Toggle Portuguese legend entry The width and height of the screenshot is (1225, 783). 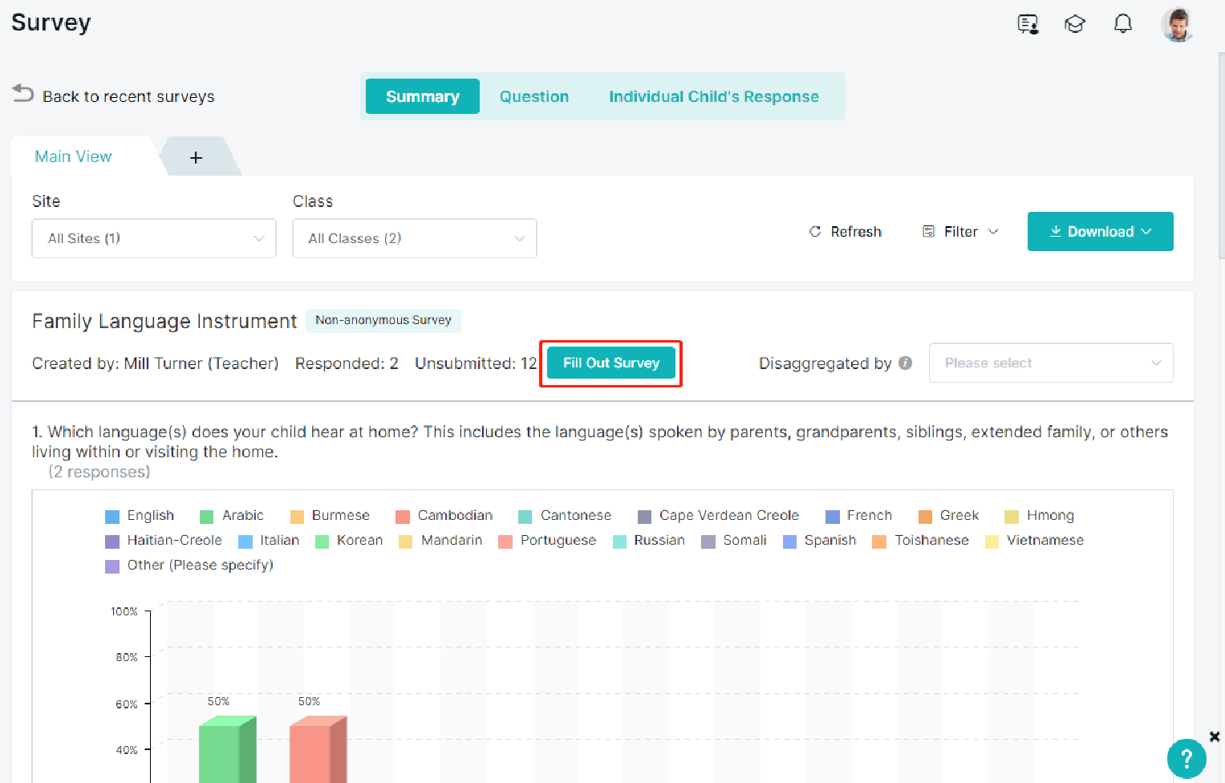547,540
